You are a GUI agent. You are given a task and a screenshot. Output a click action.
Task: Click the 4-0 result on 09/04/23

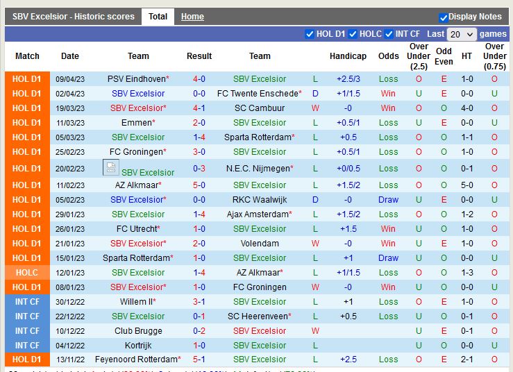pos(199,79)
